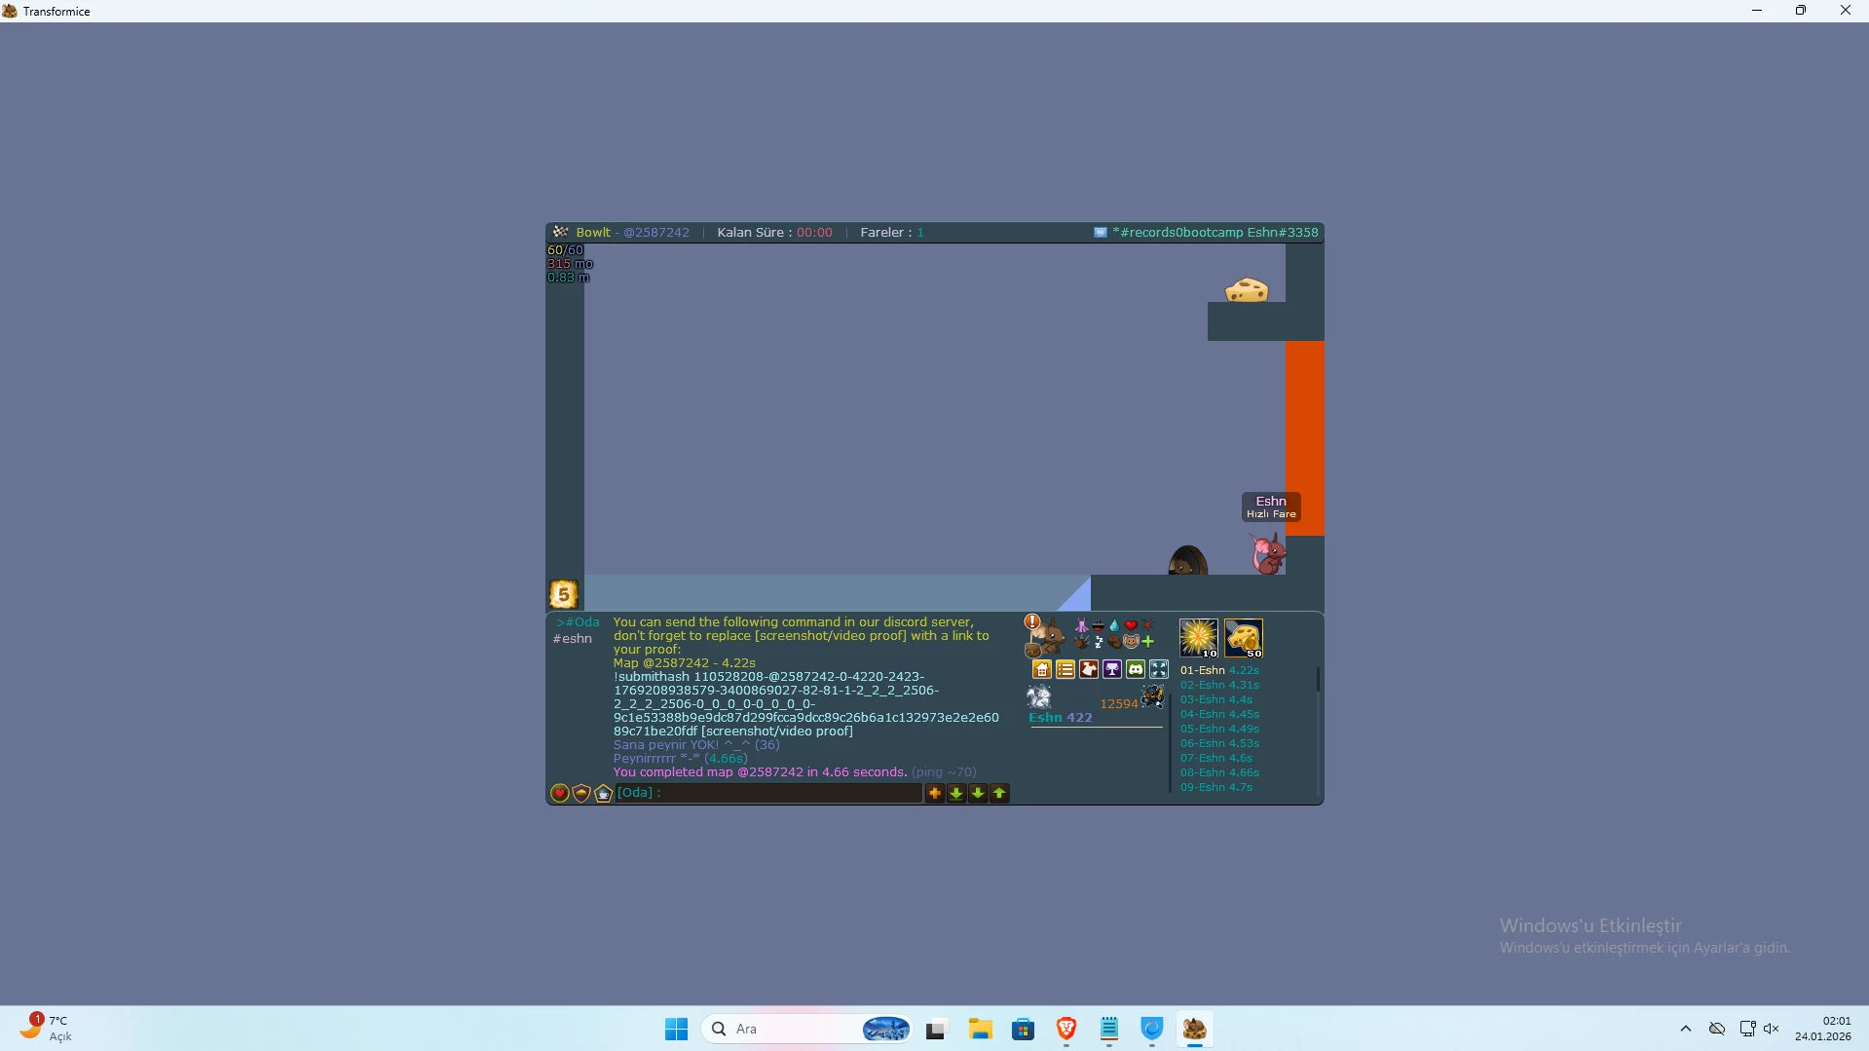Viewport: 1869px width, 1051px height.
Task: Show hidden system tray icons
Action: [x=1686, y=1029]
